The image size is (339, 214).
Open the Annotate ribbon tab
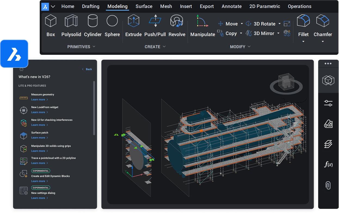pyautogui.click(x=232, y=6)
